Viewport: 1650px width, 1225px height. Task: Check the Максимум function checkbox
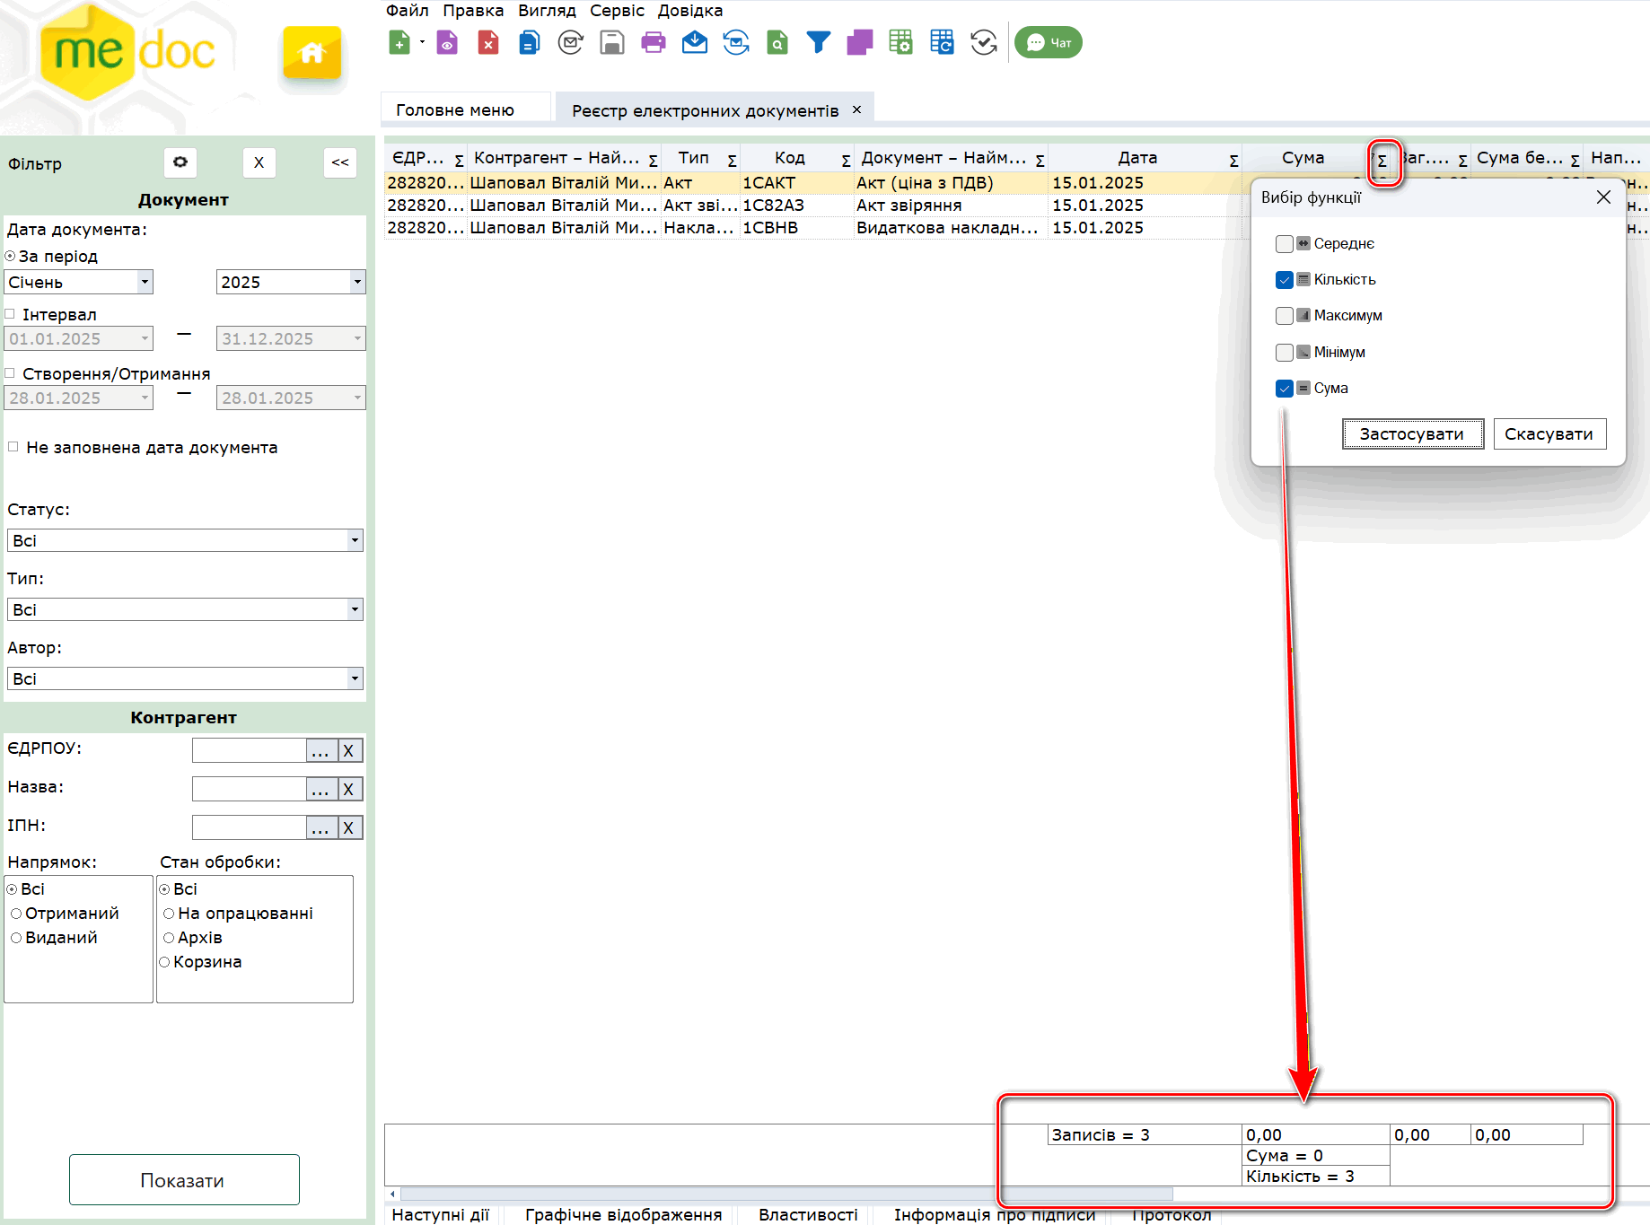(x=1284, y=316)
